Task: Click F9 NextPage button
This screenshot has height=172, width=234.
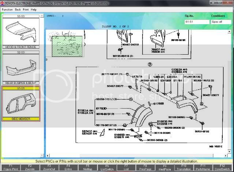Action: 165,168
